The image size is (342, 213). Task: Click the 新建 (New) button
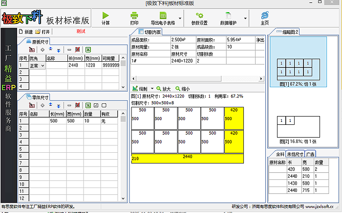tap(25, 32)
